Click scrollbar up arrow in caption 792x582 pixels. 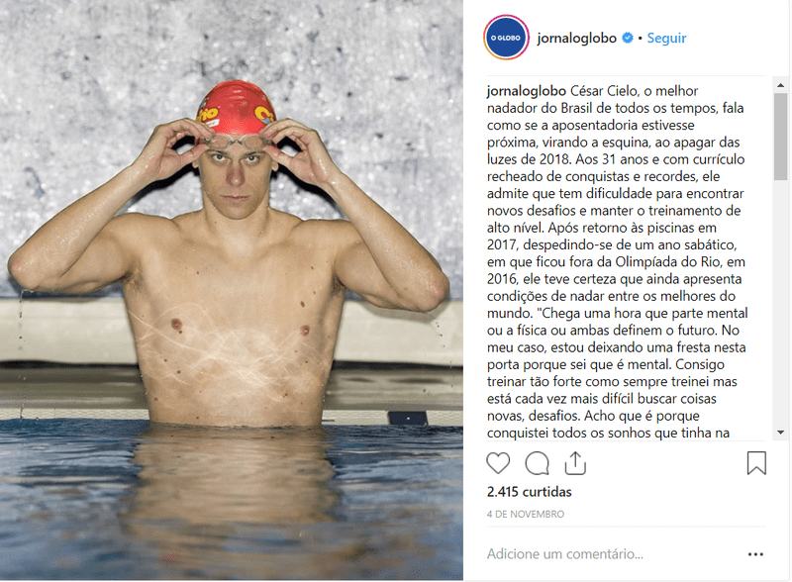tap(780, 85)
